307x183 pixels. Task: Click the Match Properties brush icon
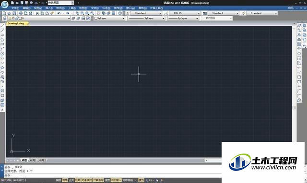pyautogui.click(x=52, y=13)
